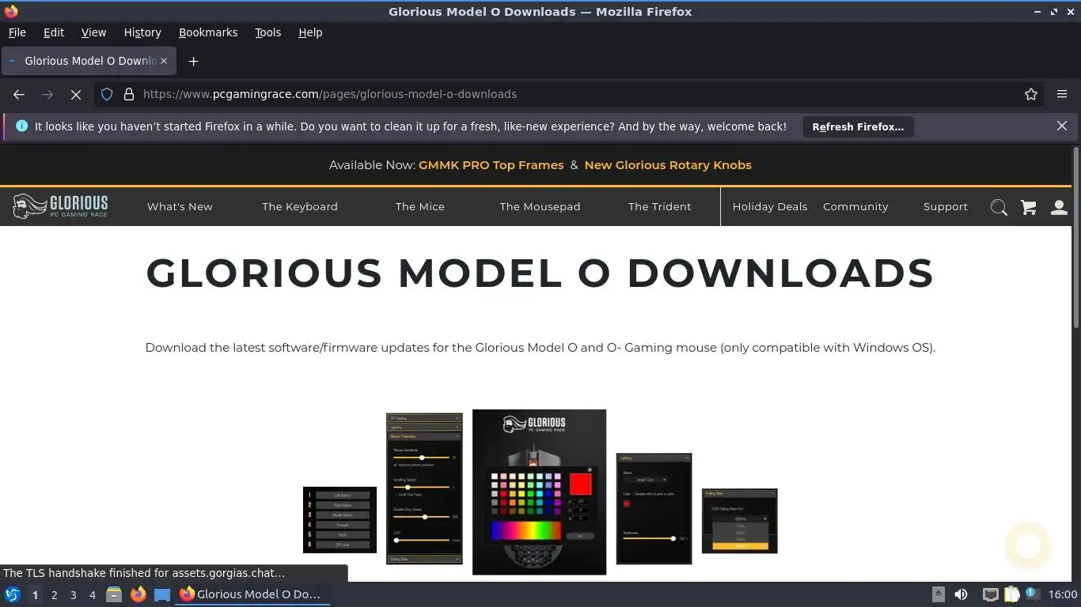This screenshot has height=607, width=1081.
Task: Stop loading the current page
Action: (76, 94)
